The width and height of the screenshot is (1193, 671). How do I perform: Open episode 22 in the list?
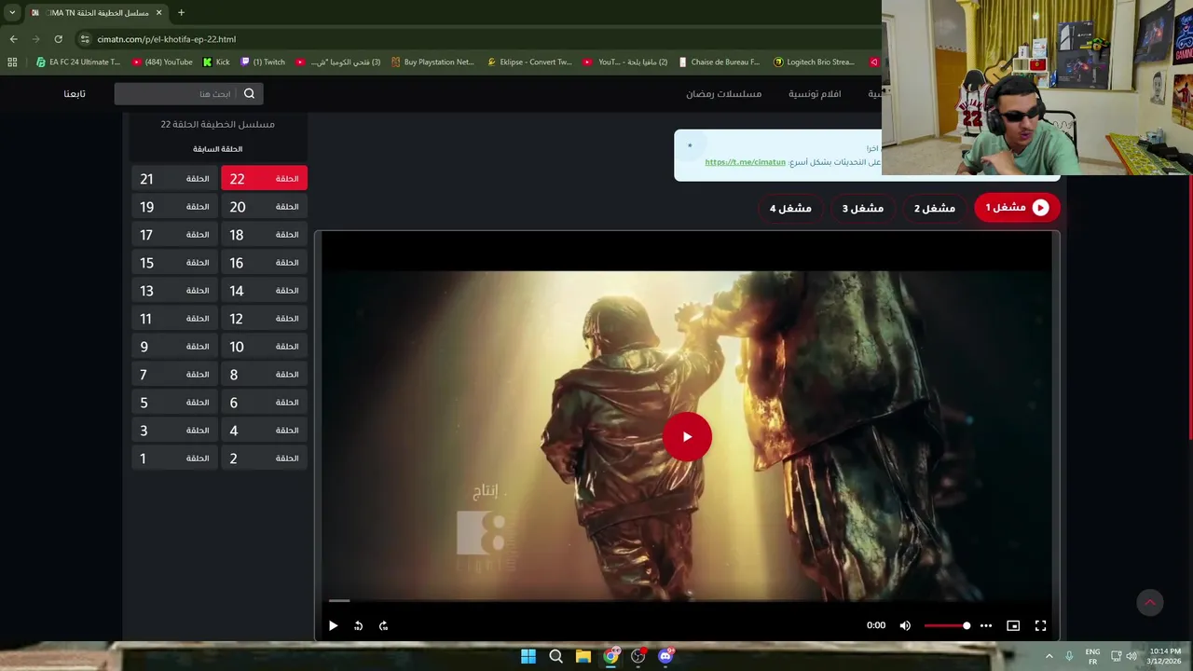[x=264, y=178]
